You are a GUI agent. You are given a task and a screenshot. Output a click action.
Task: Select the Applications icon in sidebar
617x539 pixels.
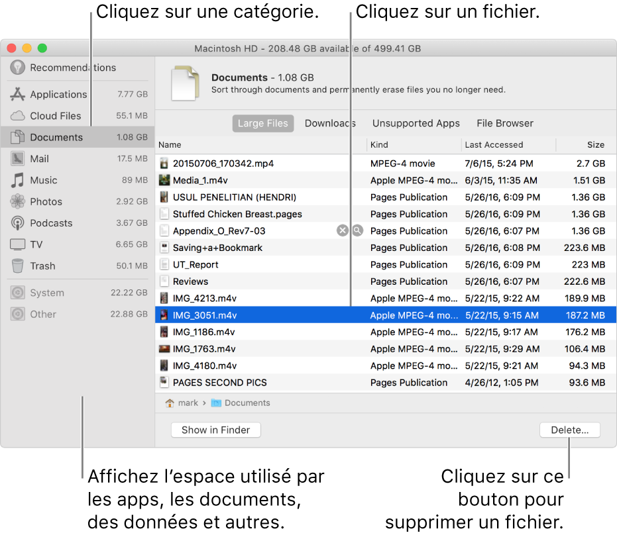pos(17,94)
